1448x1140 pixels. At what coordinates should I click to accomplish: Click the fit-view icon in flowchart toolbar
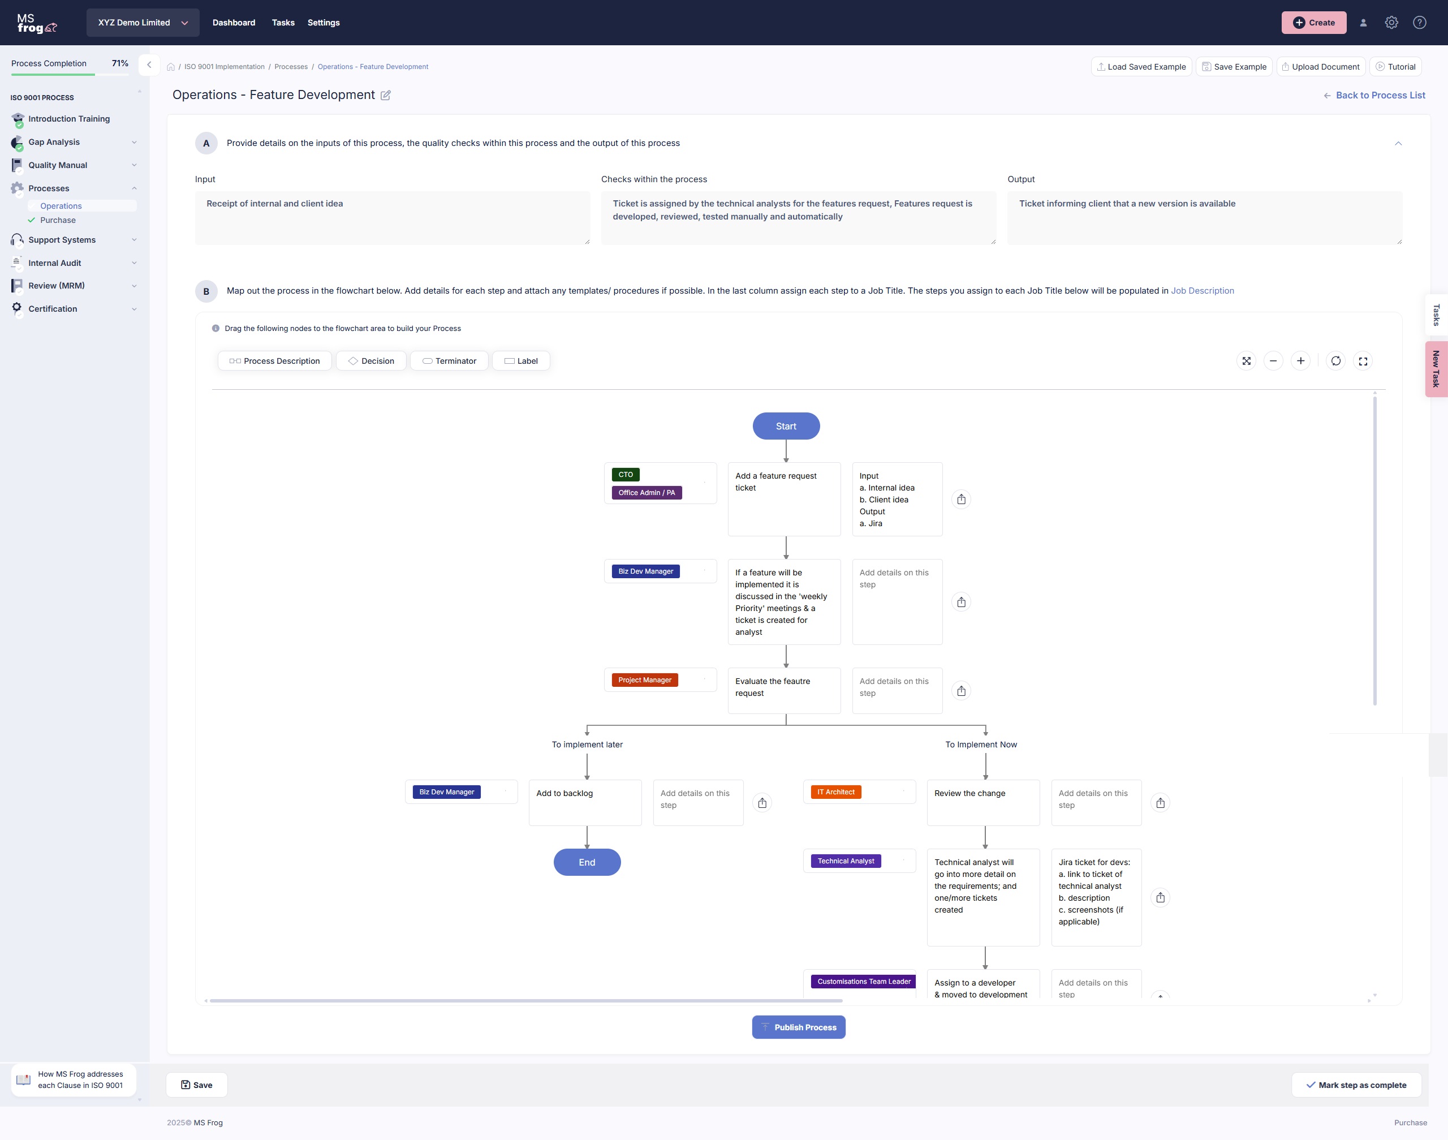click(x=1246, y=361)
